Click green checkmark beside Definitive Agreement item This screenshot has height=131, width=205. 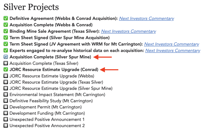pyautogui.click(x=6, y=18)
